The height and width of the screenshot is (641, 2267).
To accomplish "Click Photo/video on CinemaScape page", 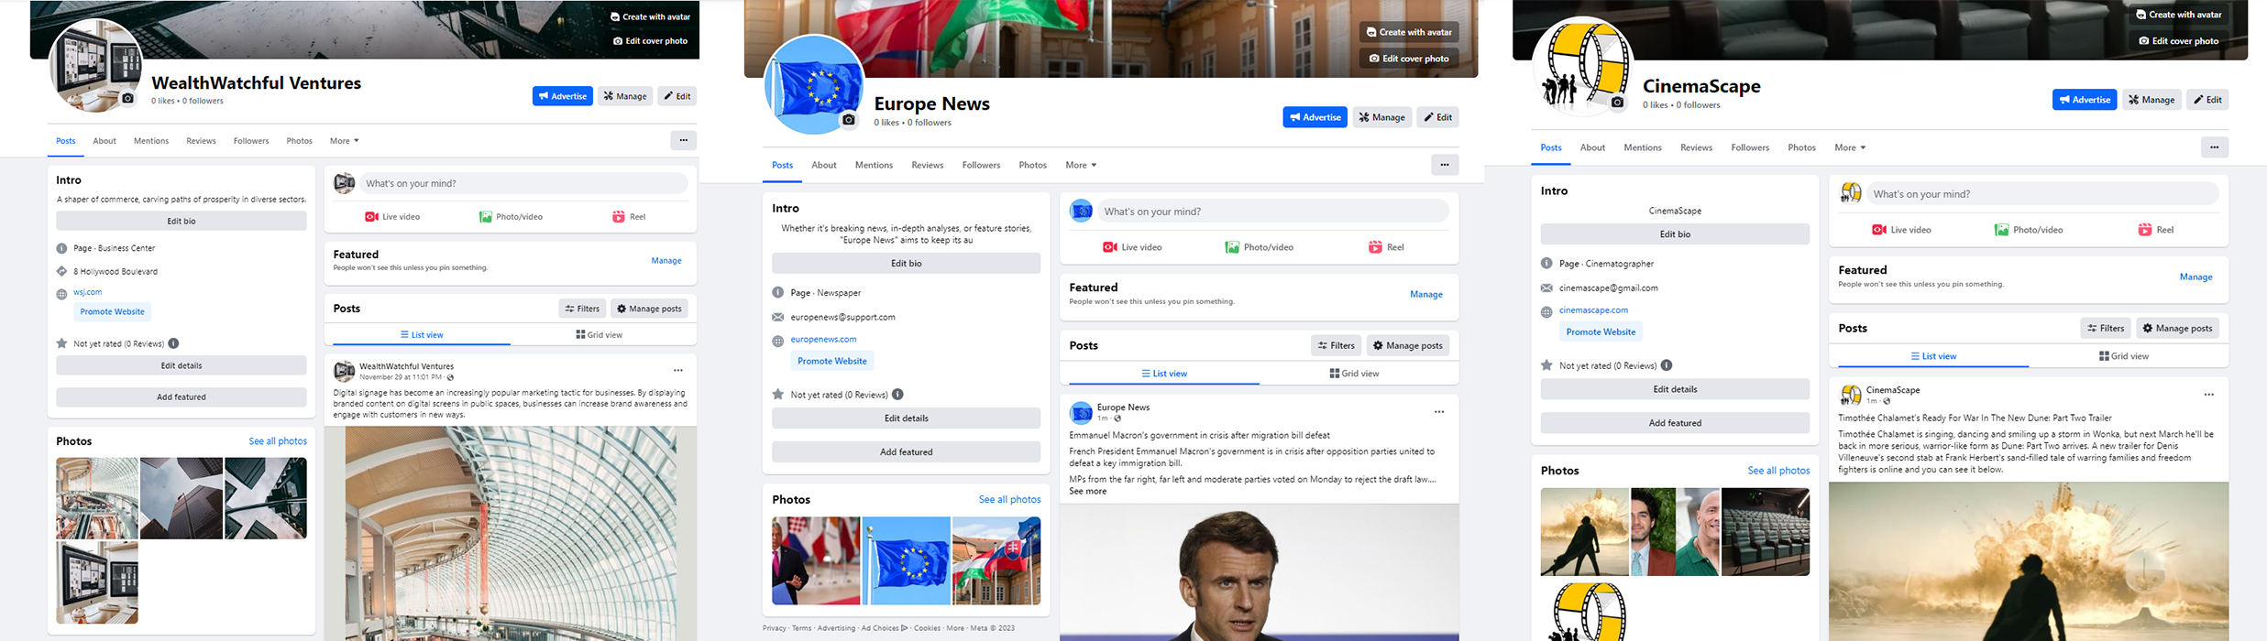I will [2029, 230].
